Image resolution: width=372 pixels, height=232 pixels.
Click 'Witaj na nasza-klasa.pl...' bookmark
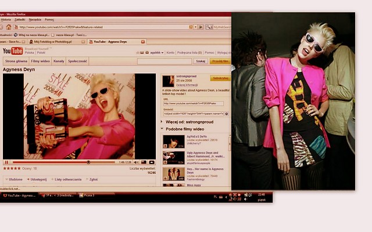31,35
